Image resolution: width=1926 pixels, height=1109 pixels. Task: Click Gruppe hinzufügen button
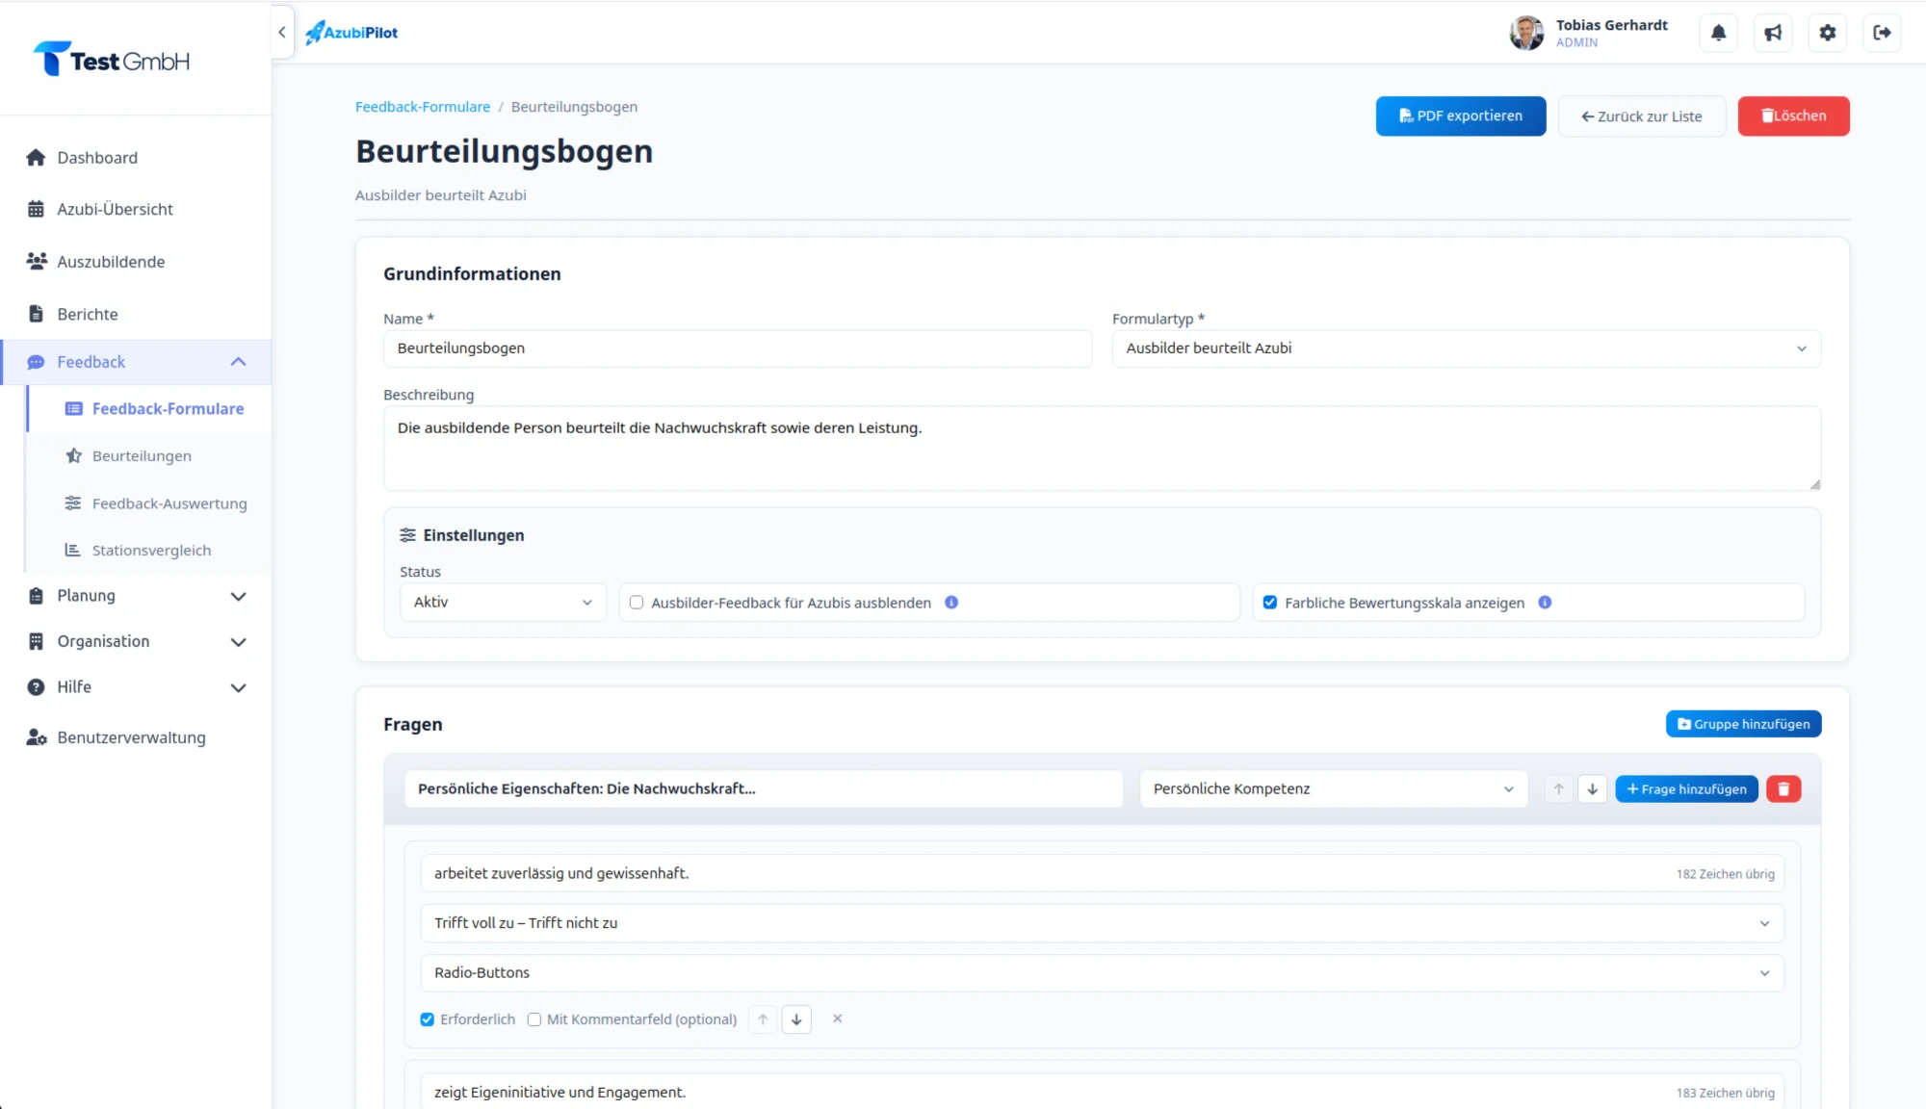click(1743, 724)
